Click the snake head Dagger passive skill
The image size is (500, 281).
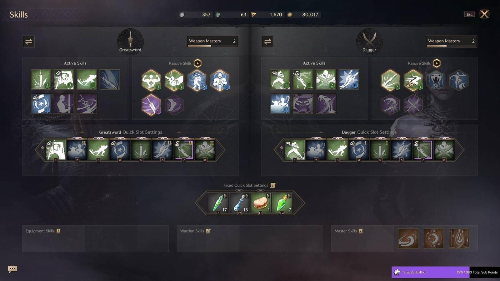tap(436, 80)
